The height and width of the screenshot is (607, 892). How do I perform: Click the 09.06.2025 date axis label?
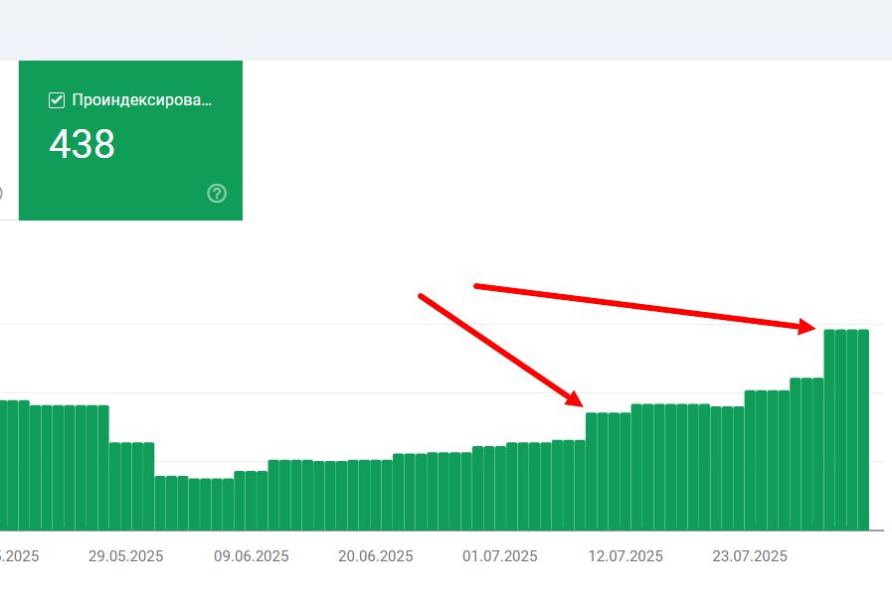coord(251,556)
